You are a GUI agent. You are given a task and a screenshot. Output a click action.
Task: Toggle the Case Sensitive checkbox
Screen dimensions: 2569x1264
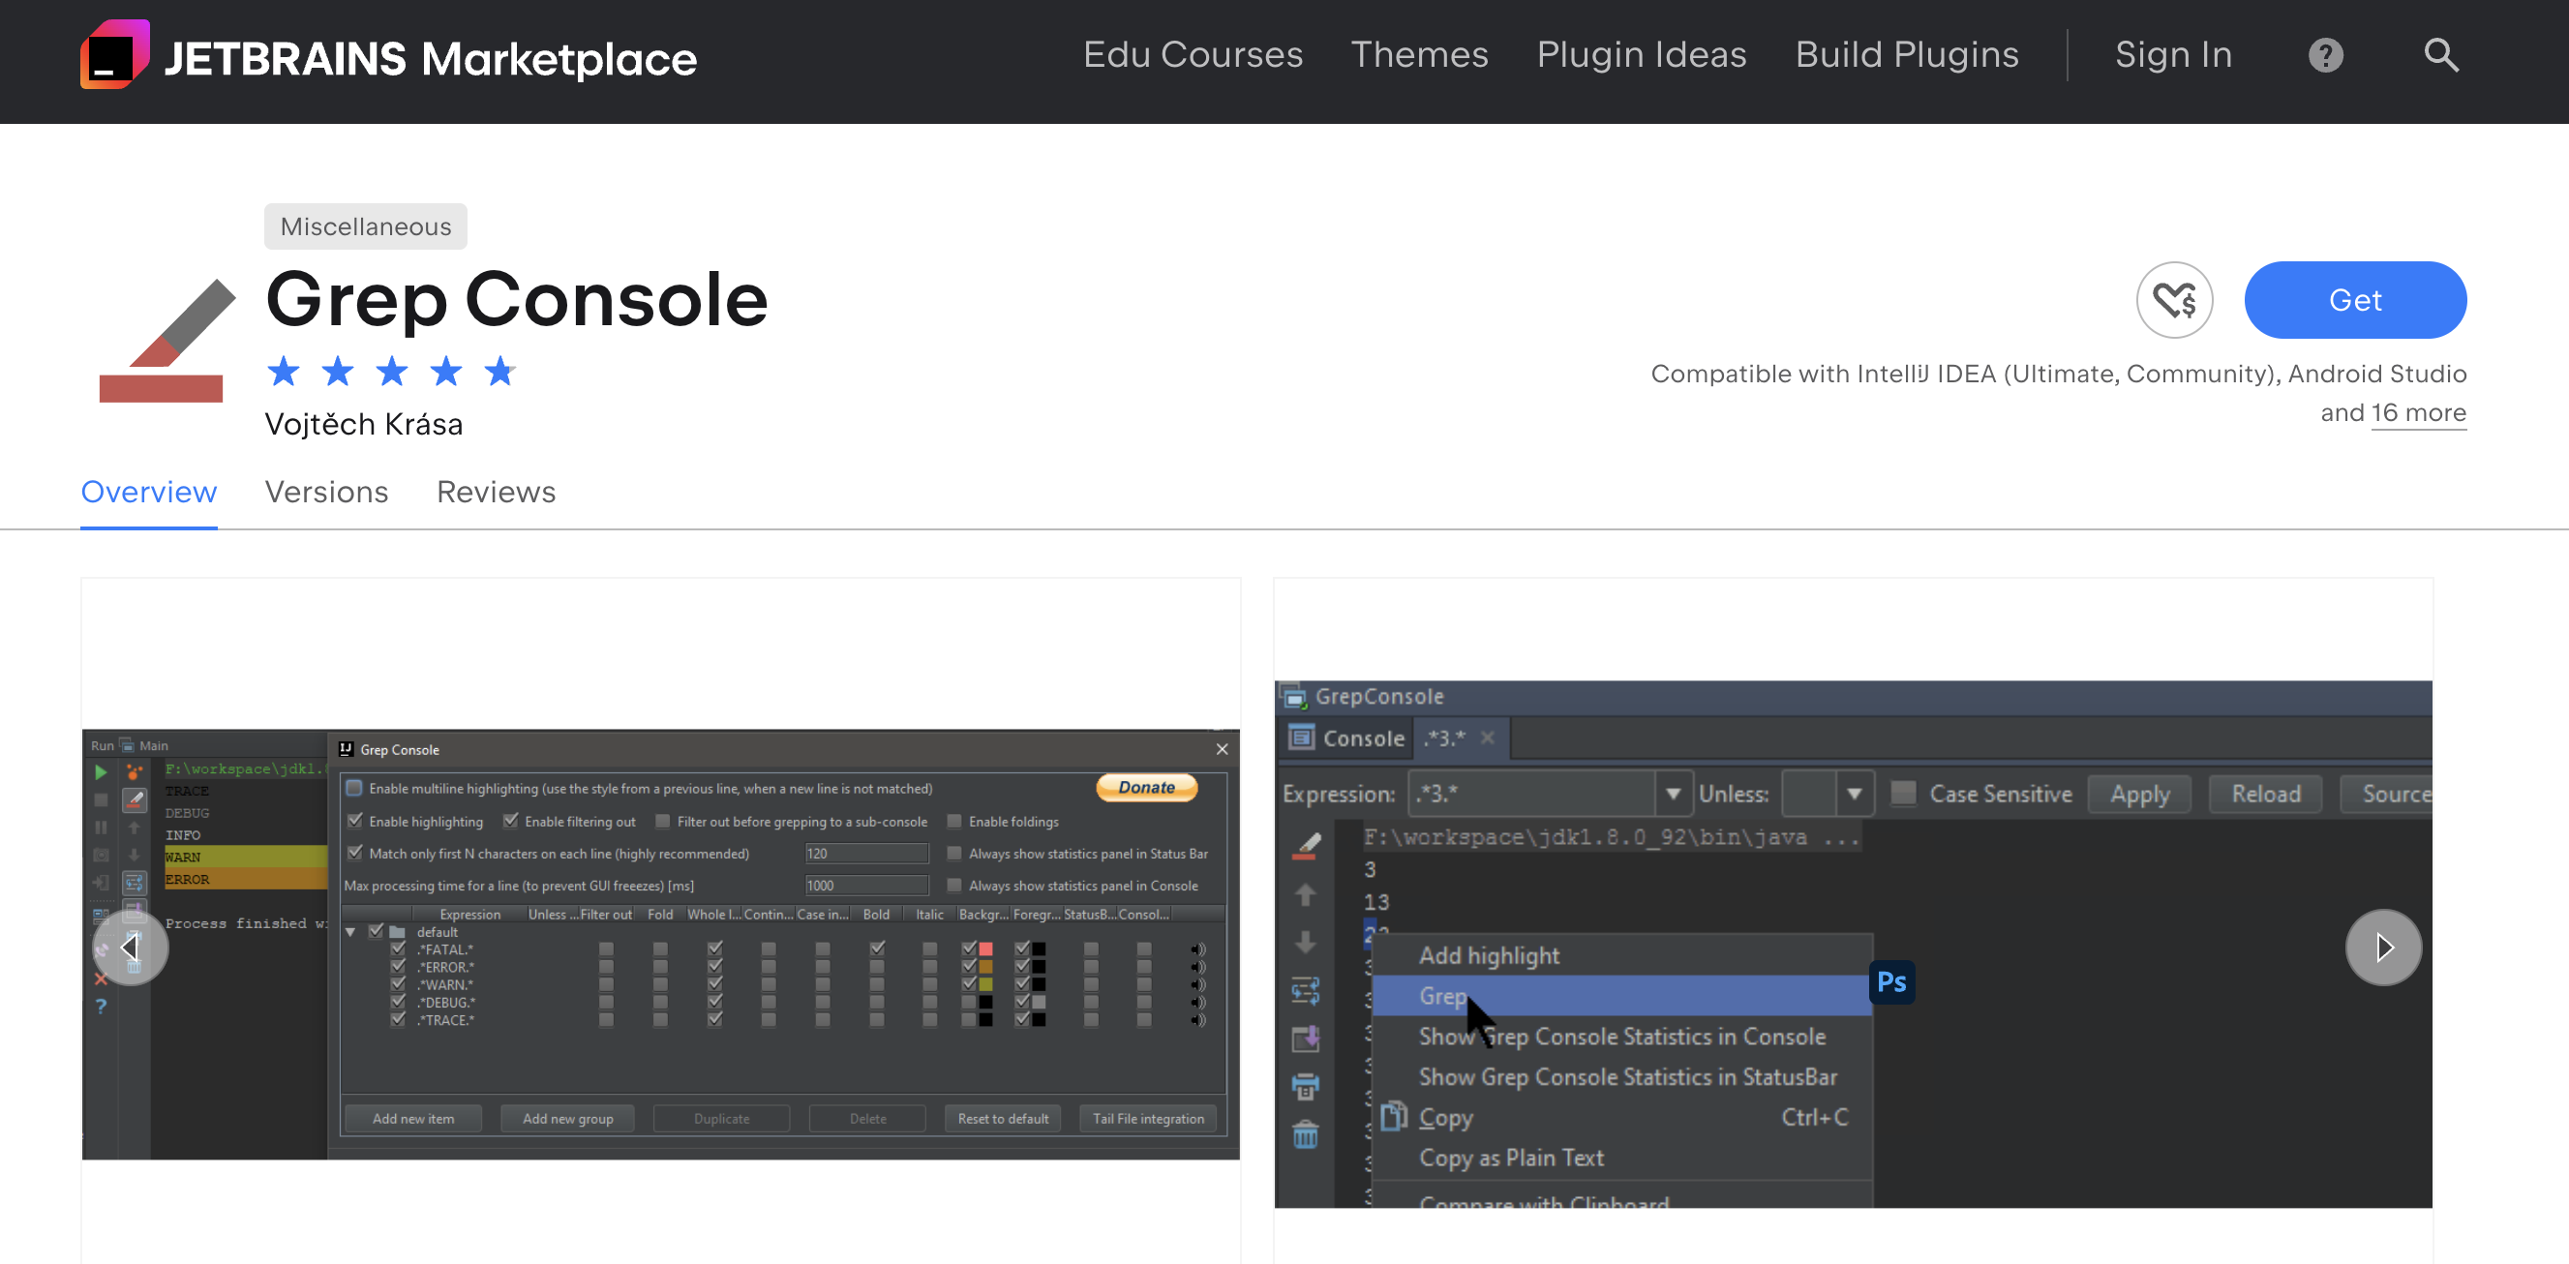click(x=1904, y=794)
